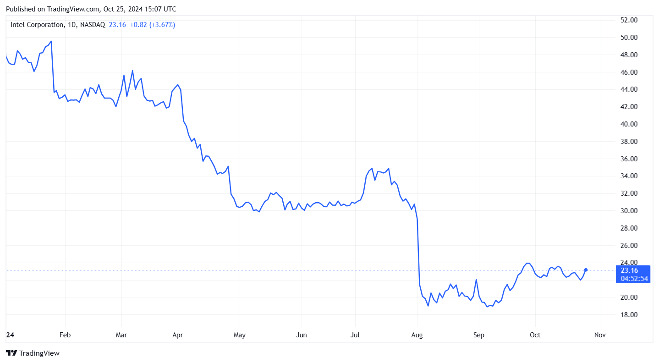Click the 23.16 price next to NASDAQ
The width and height of the screenshot is (659, 363).
click(117, 25)
